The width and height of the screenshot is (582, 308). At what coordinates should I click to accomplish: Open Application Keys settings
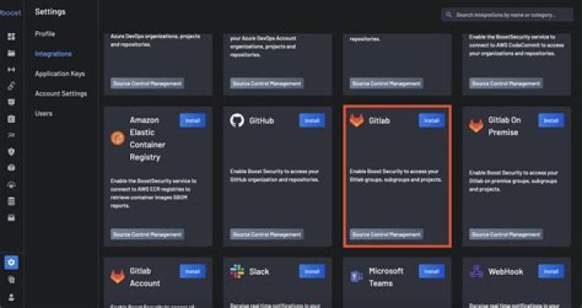[60, 74]
